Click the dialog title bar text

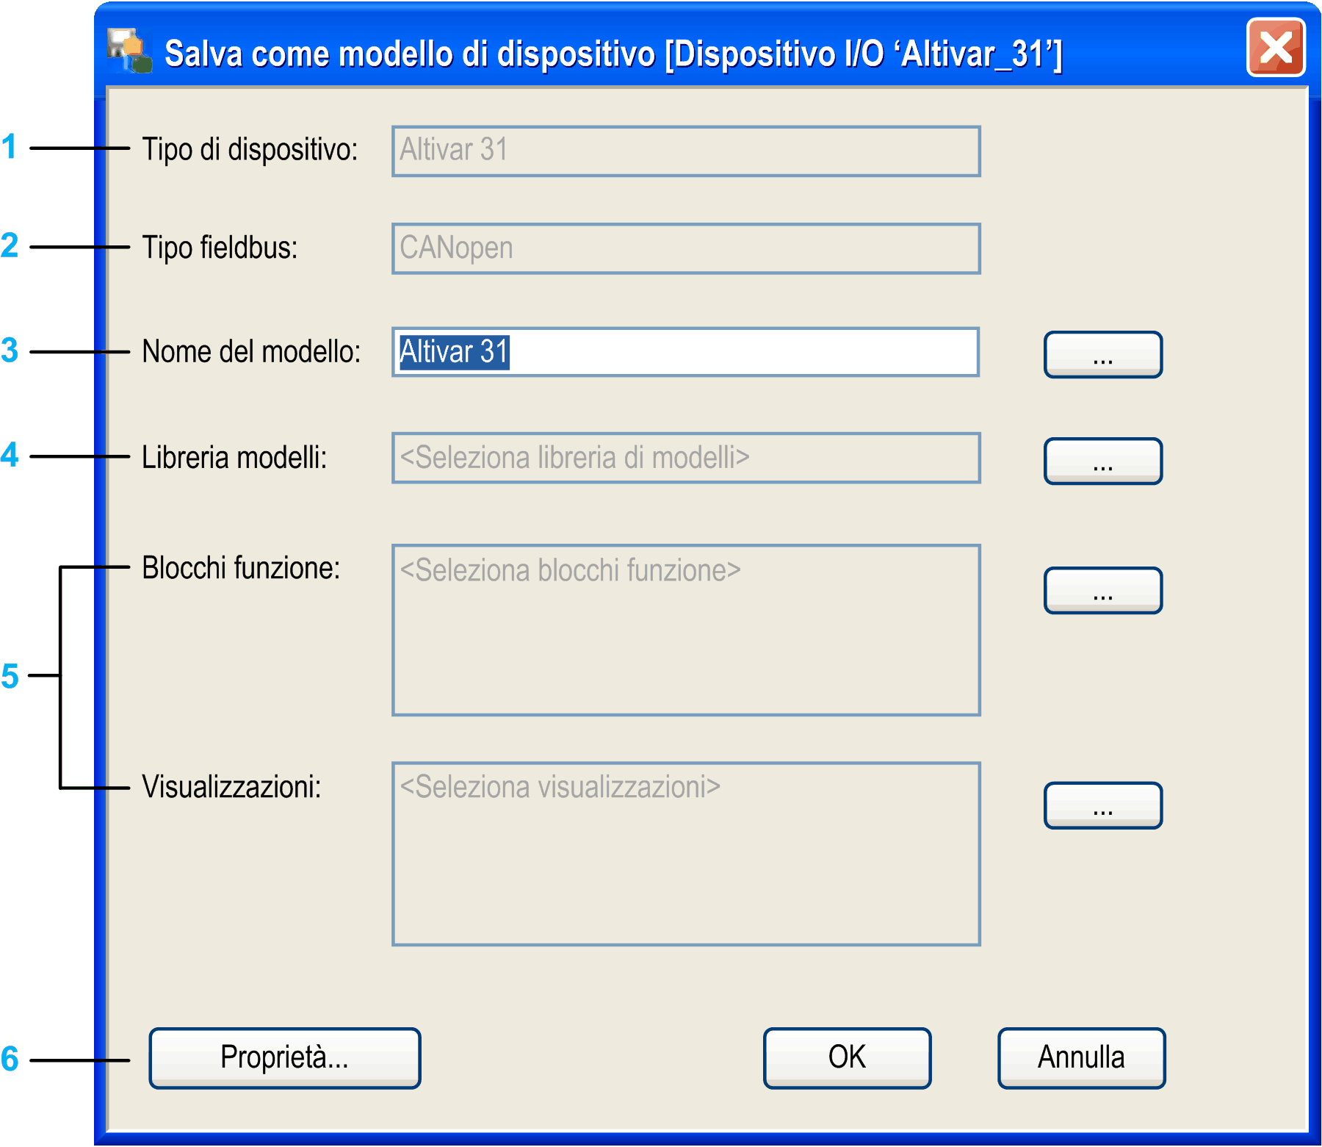(x=613, y=54)
